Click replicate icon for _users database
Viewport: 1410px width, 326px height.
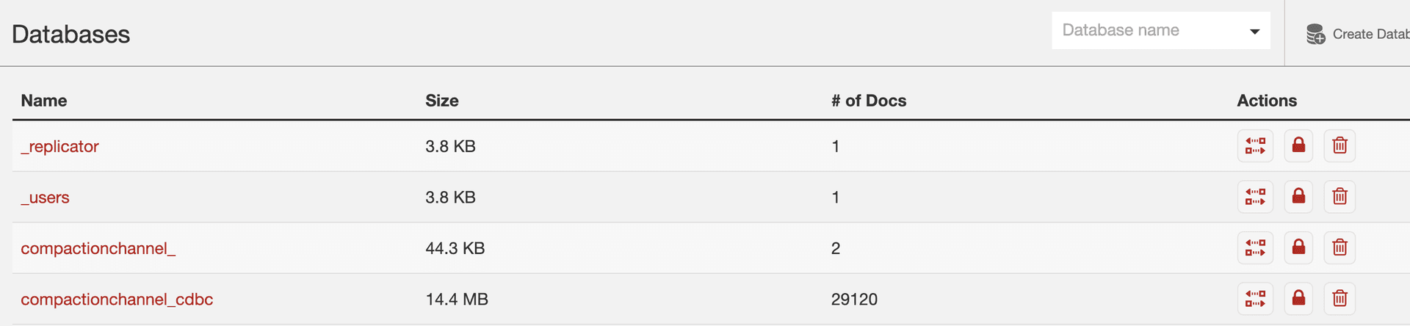coord(1255,197)
